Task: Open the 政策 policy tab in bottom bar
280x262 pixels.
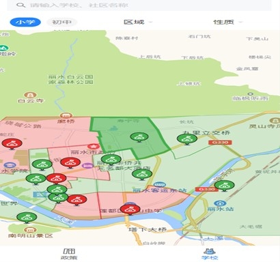Action: point(69,254)
